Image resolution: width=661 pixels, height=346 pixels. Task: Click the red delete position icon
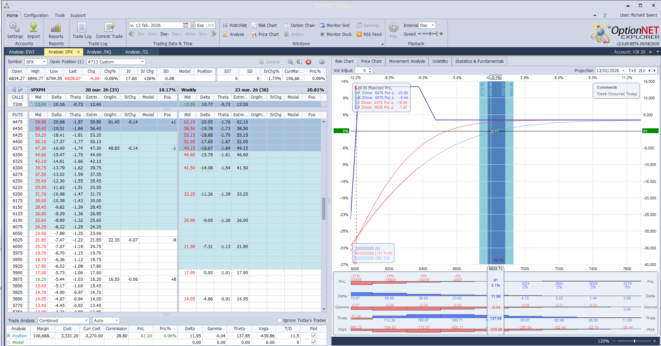click(308, 62)
